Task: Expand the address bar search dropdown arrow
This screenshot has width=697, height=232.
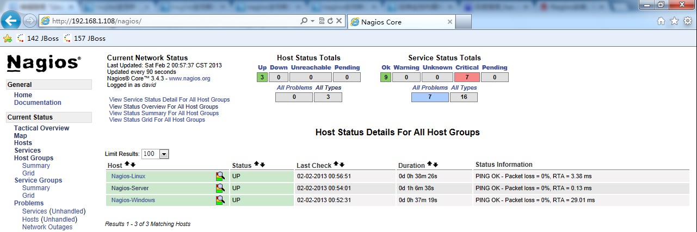Action: click(x=312, y=21)
